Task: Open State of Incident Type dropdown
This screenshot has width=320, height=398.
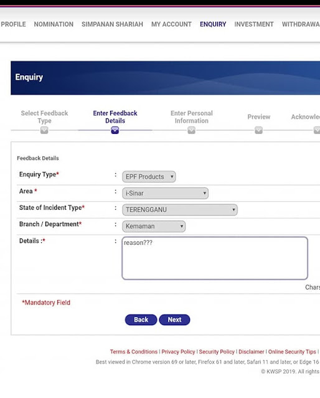Action: point(180,210)
